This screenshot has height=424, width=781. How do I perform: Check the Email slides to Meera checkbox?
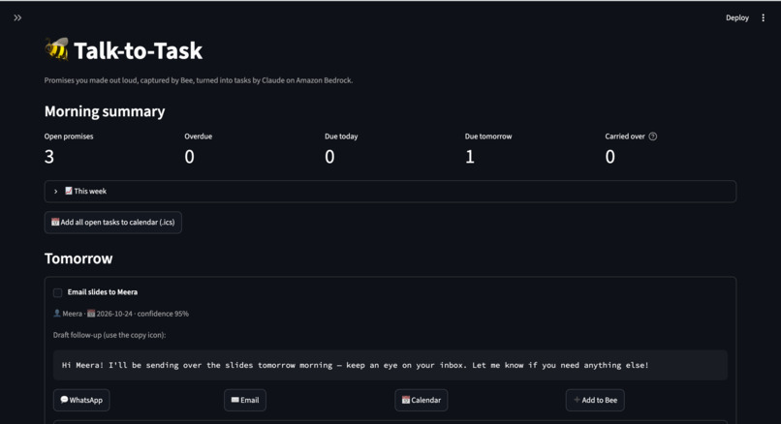coord(58,292)
